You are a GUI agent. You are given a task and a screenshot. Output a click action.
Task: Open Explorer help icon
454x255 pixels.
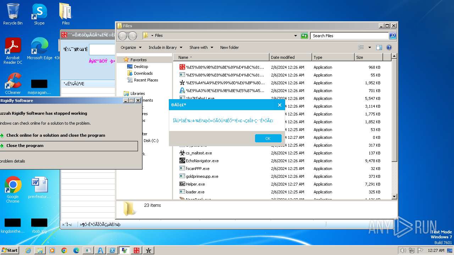(x=389, y=47)
